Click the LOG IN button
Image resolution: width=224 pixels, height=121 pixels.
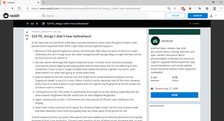coord(175,16)
